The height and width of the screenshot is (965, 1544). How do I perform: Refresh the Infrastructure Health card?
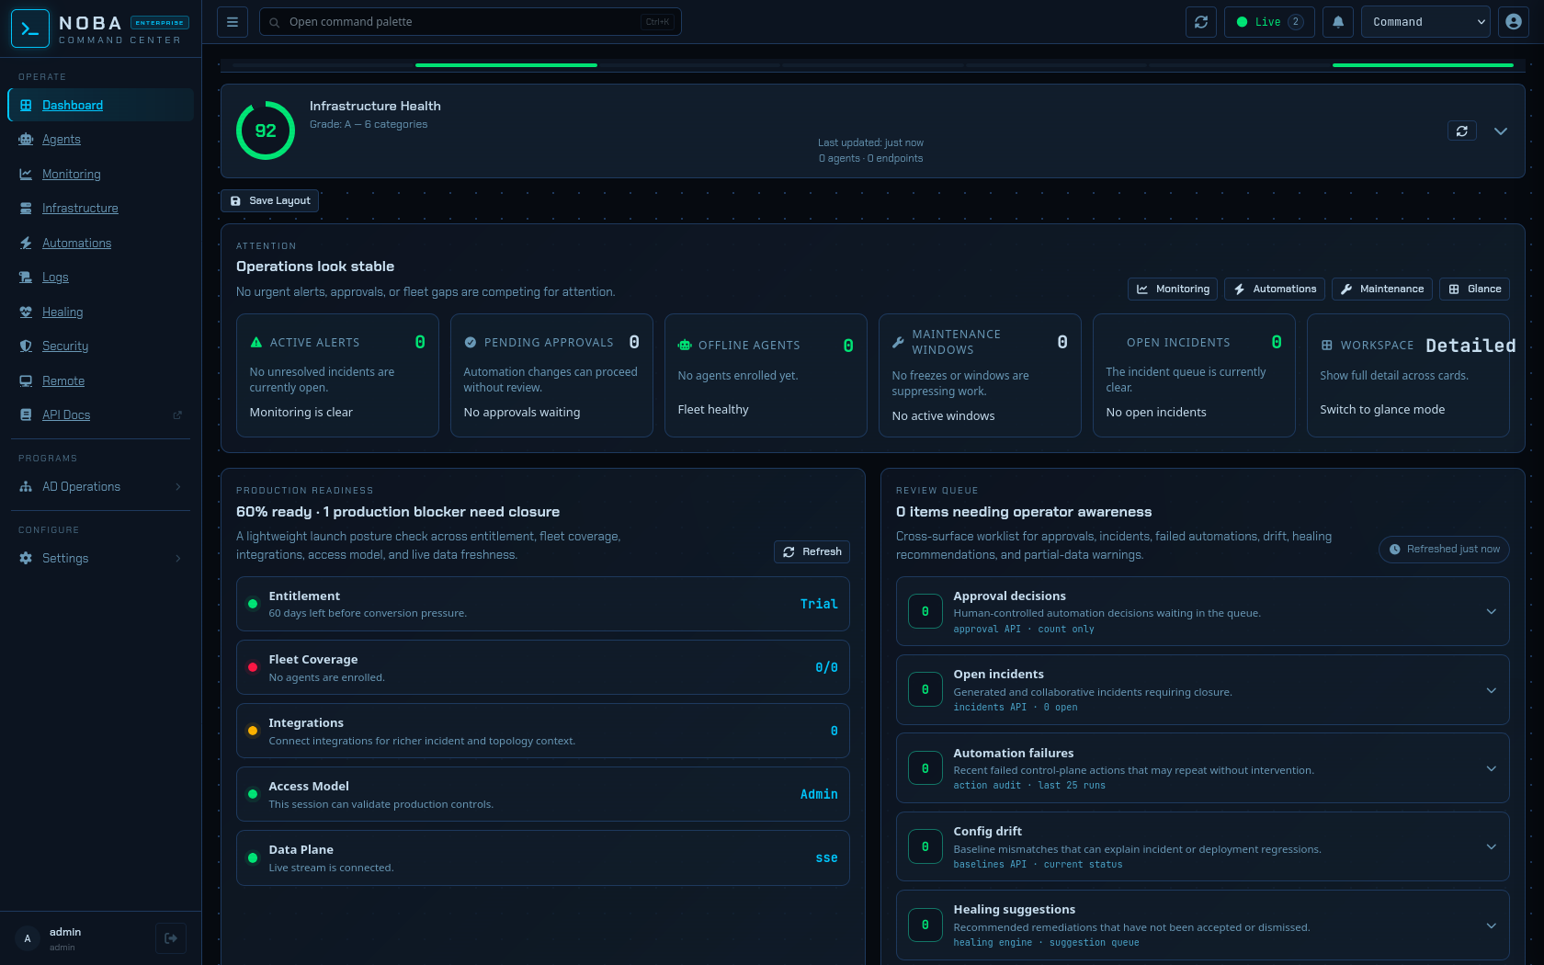coord(1462,131)
